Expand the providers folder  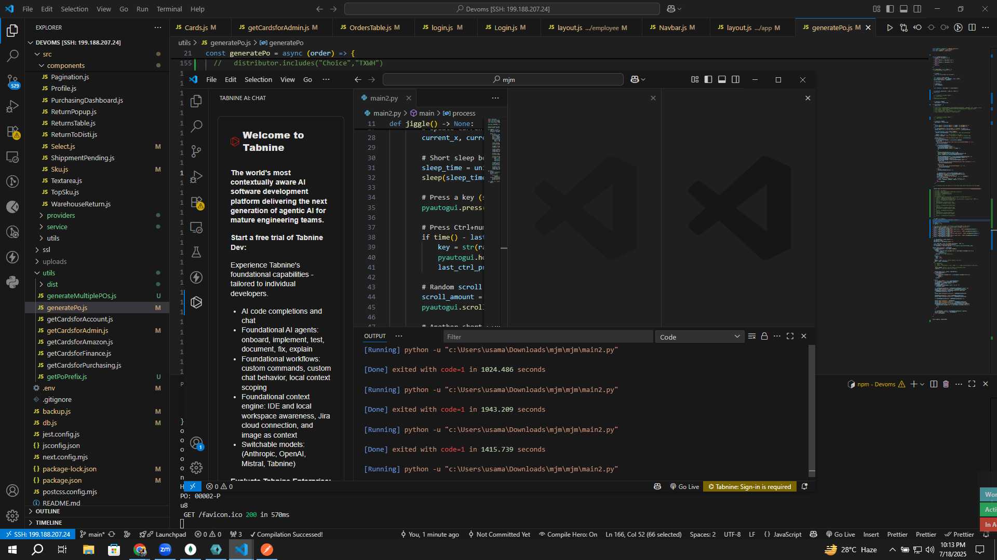(61, 215)
